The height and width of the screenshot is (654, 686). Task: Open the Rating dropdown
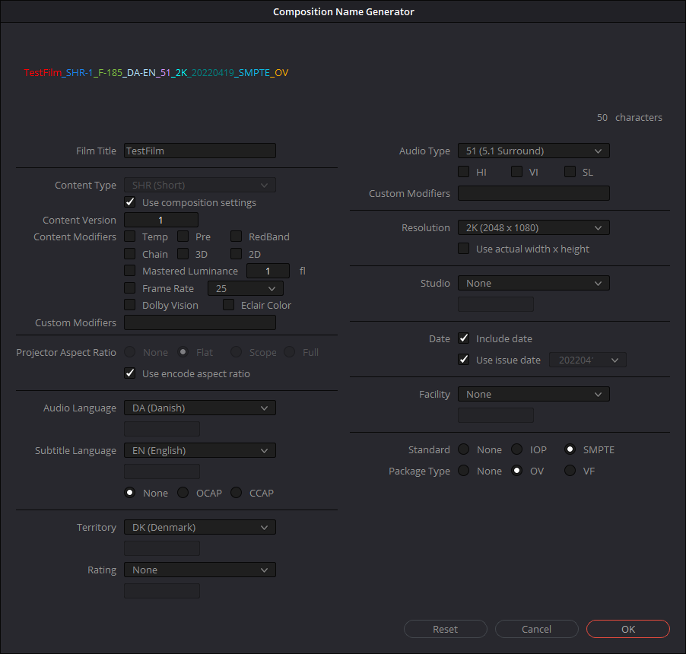pyautogui.click(x=199, y=570)
